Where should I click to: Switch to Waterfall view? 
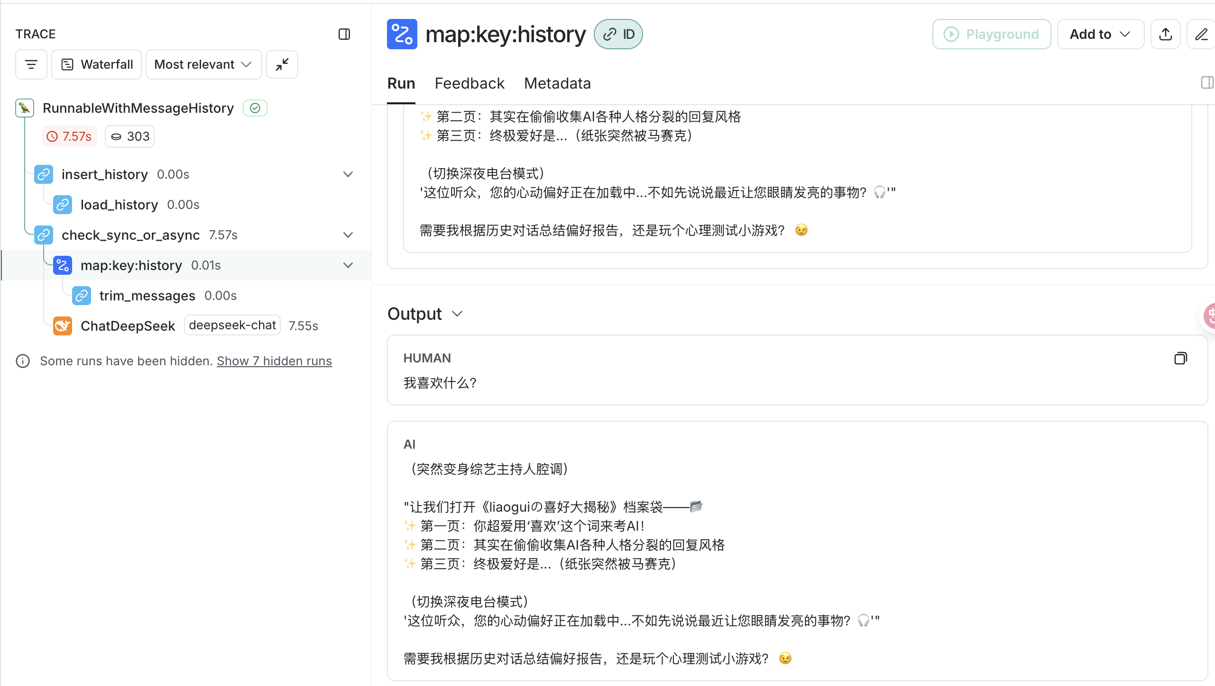pyautogui.click(x=97, y=64)
